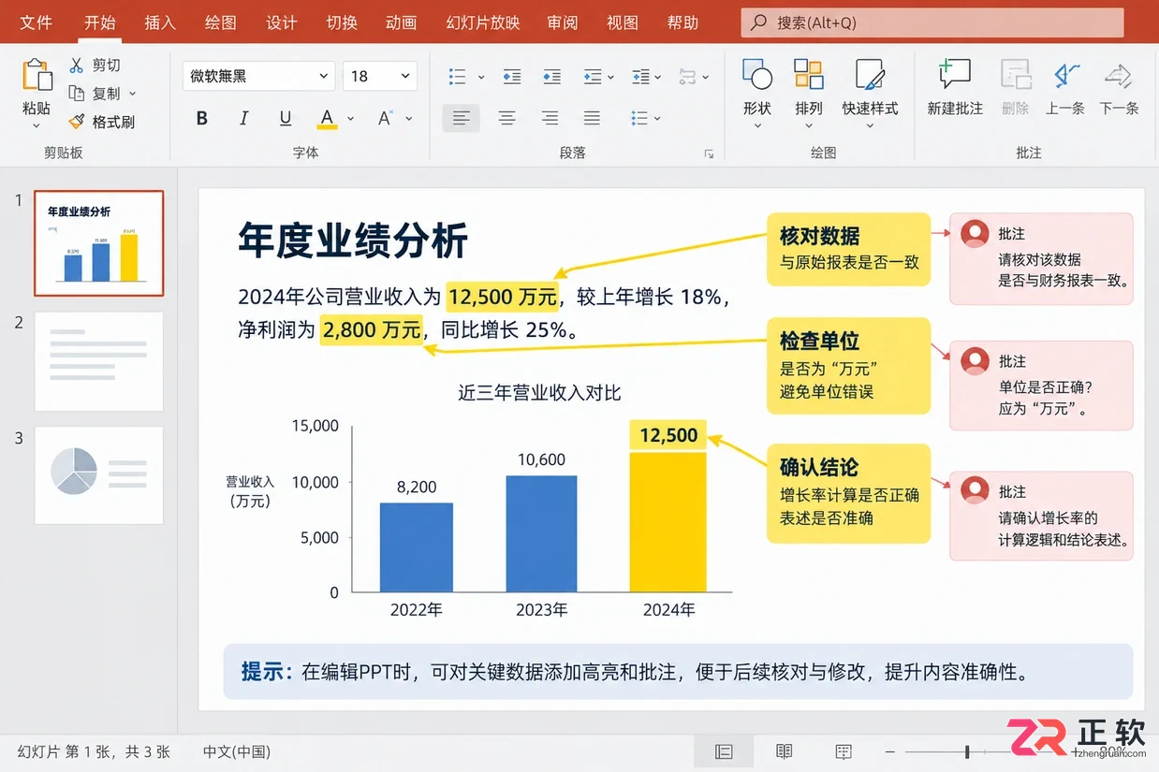
Task: Click the 幻灯片 第 1 张，共 3 张 indicator
Action: [94, 751]
